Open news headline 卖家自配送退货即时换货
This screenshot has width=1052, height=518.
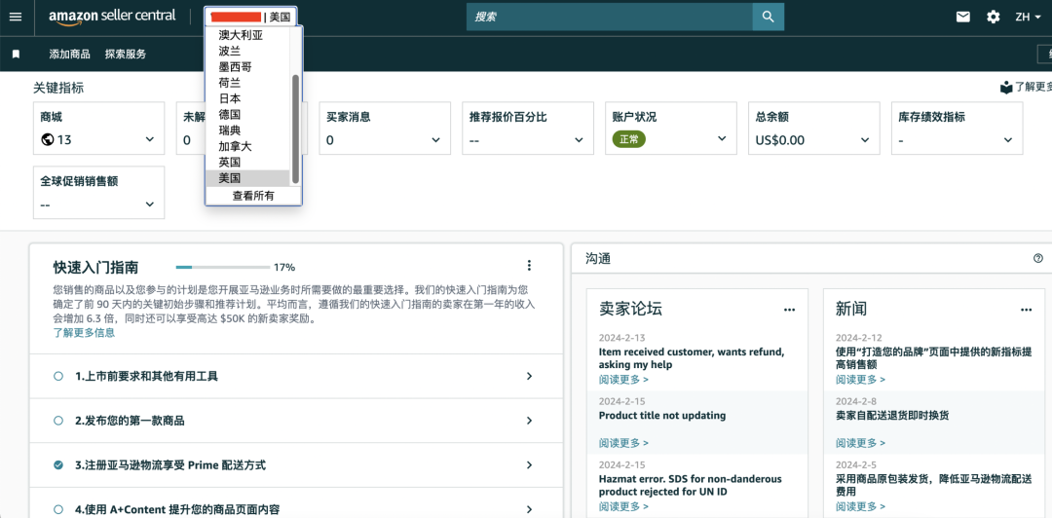(892, 416)
